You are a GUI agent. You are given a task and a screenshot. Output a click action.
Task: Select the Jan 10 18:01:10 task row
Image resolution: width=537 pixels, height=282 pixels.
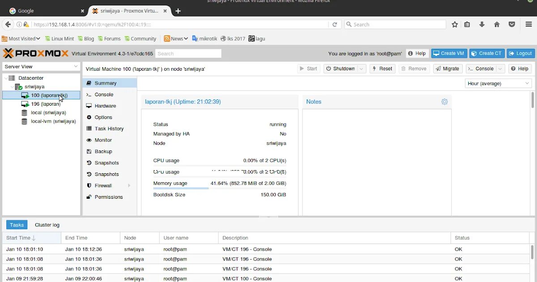[x=267, y=249]
